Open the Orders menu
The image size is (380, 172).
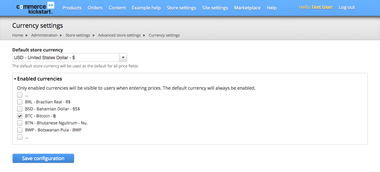pos(95,8)
